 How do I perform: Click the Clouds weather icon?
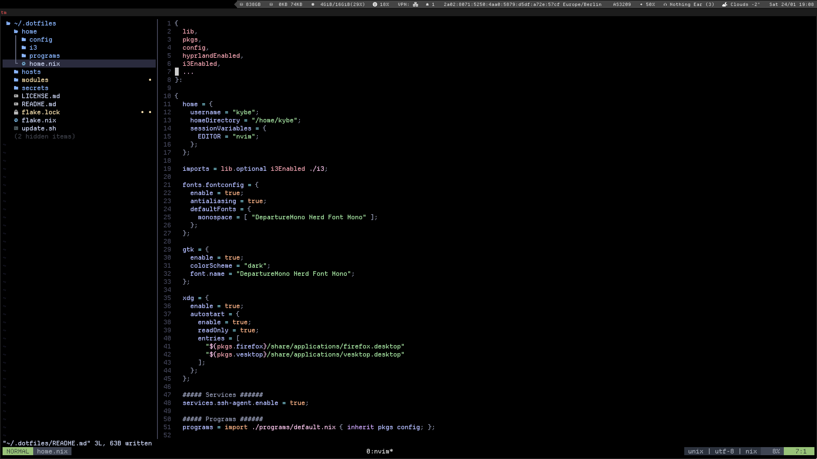click(725, 4)
